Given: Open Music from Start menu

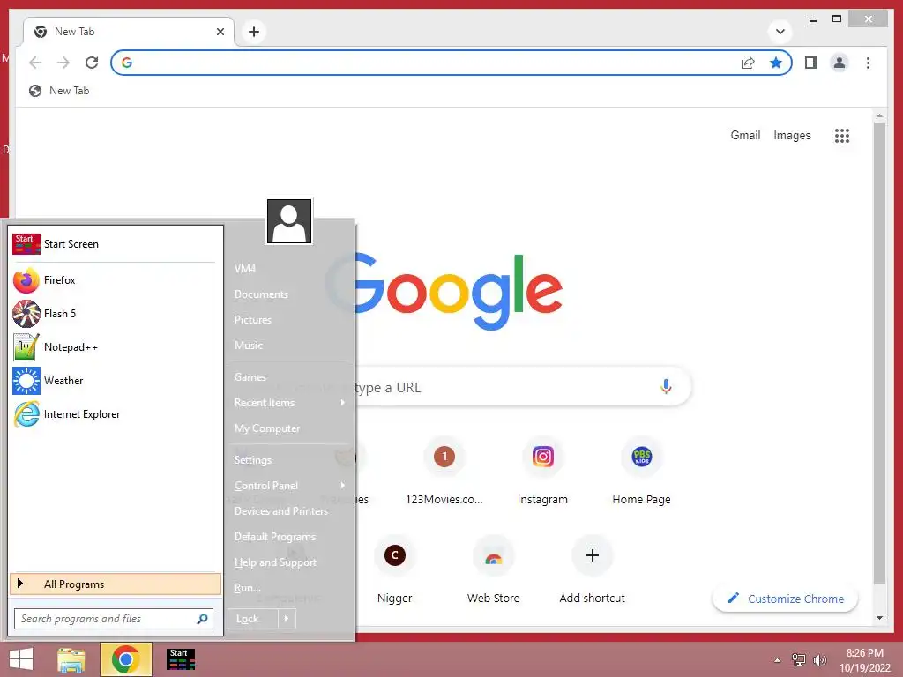Looking at the screenshot, I should click(x=248, y=346).
